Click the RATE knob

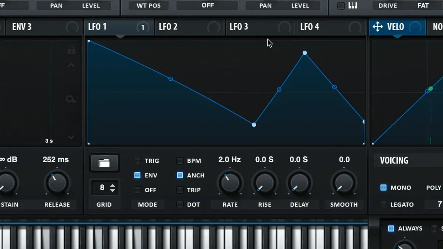pos(230,182)
